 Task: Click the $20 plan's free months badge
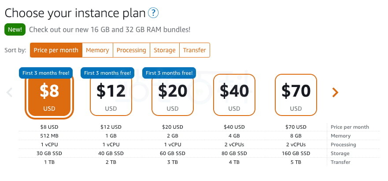[x=169, y=73]
